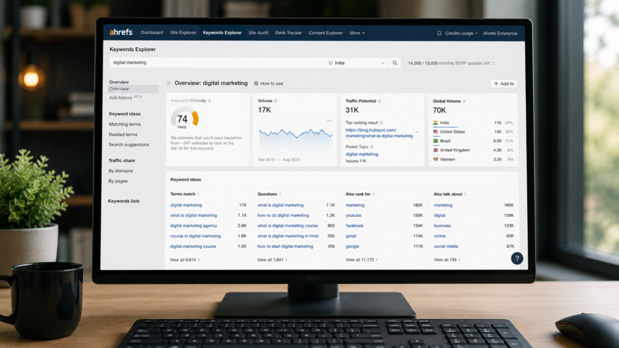Click View all 11,172 keywords

361,260
